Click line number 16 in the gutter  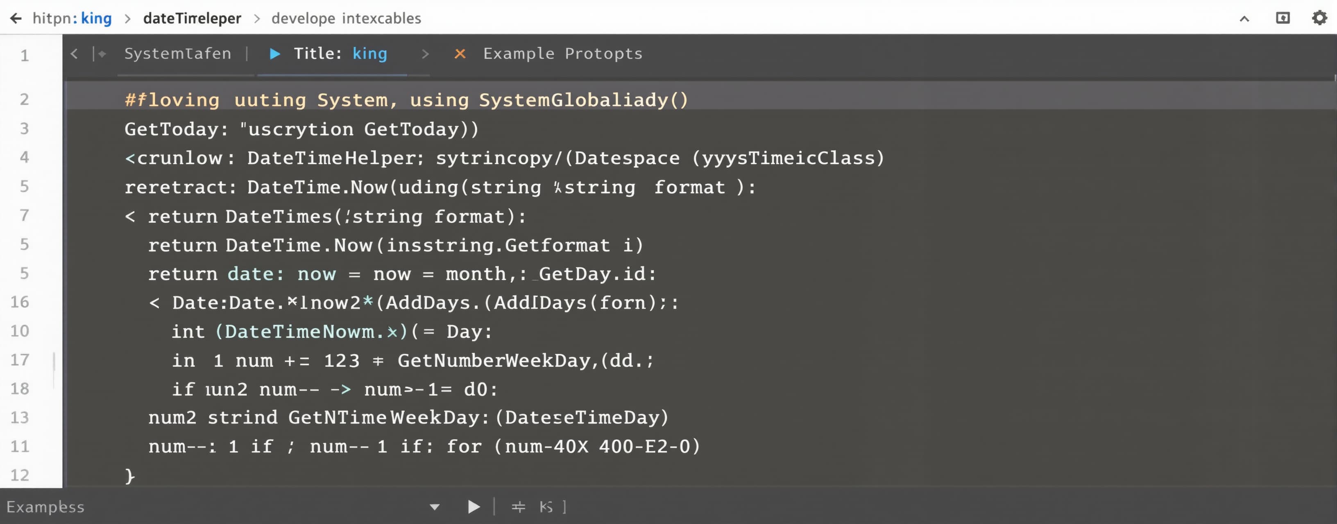pyautogui.click(x=20, y=302)
